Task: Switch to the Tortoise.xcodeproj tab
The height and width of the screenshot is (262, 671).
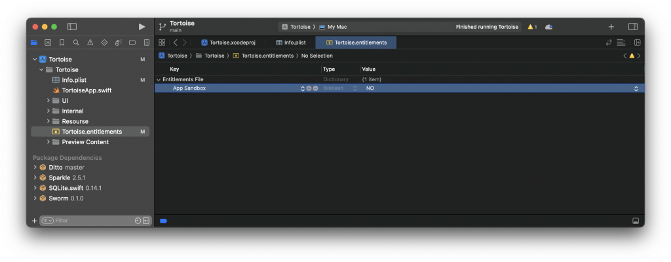Action: click(x=228, y=43)
